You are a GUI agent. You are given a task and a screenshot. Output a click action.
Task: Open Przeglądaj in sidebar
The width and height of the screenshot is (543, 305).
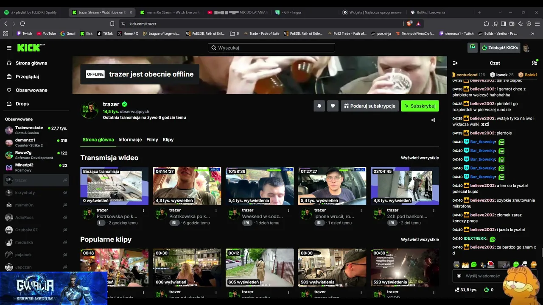[x=28, y=77]
